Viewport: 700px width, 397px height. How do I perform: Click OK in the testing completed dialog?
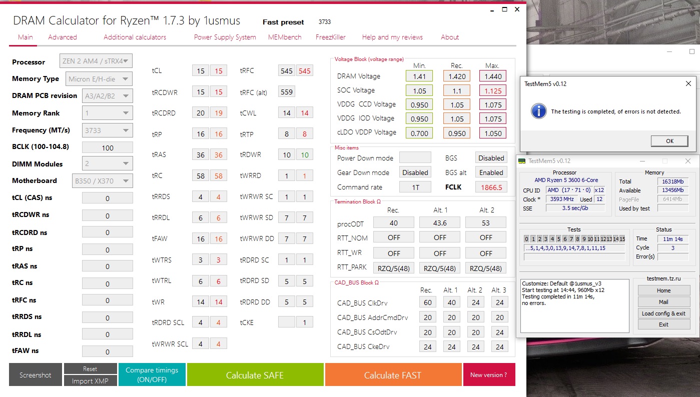click(x=669, y=141)
